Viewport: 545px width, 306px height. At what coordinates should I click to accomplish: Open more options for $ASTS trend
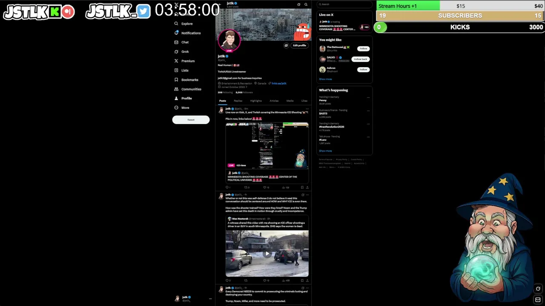(368, 110)
